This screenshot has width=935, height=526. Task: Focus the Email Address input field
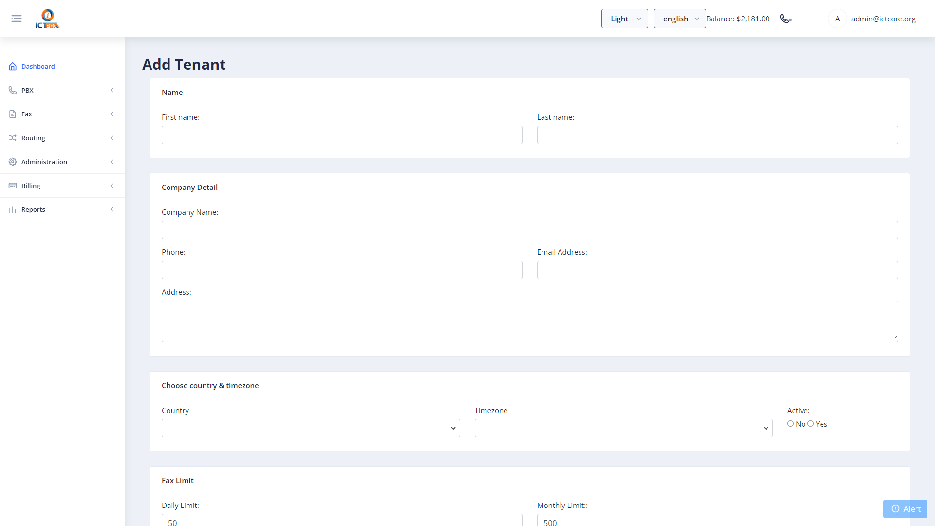[x=717, y=270]
